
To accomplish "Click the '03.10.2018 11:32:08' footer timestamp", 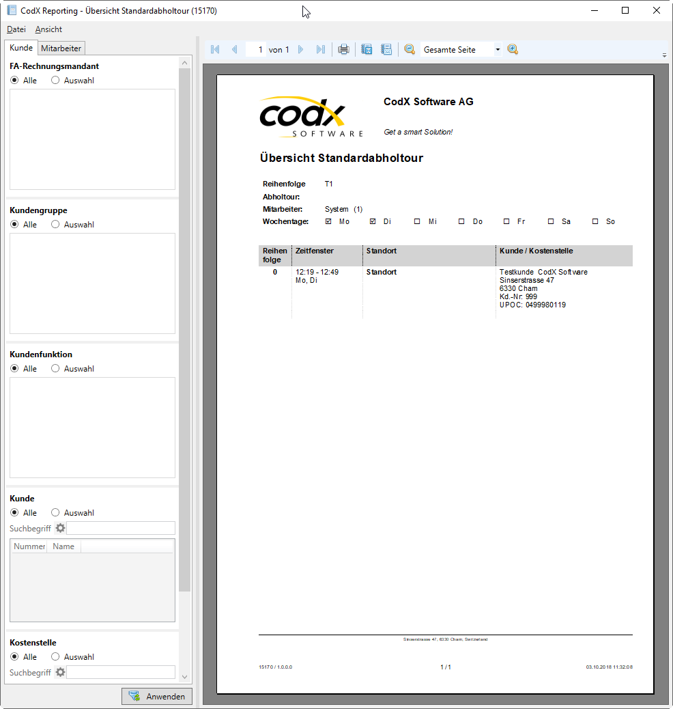I will click(x=610, y=667).
